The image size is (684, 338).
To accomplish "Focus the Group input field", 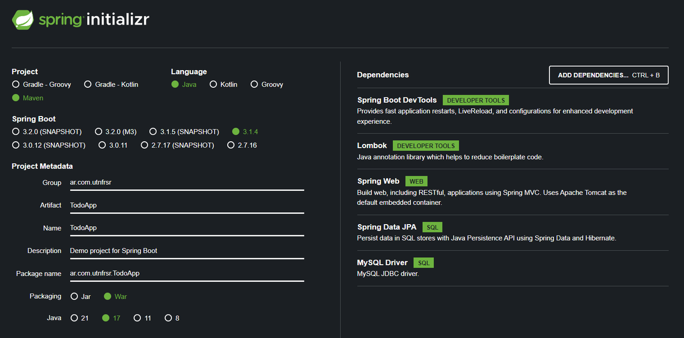I will tap(187, 182).
